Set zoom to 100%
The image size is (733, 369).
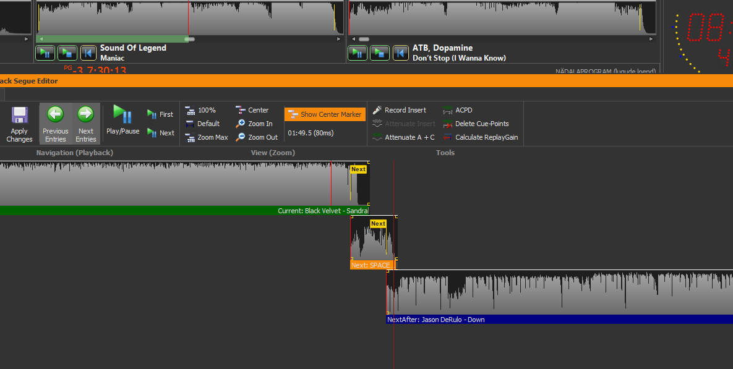pos(200,110)
